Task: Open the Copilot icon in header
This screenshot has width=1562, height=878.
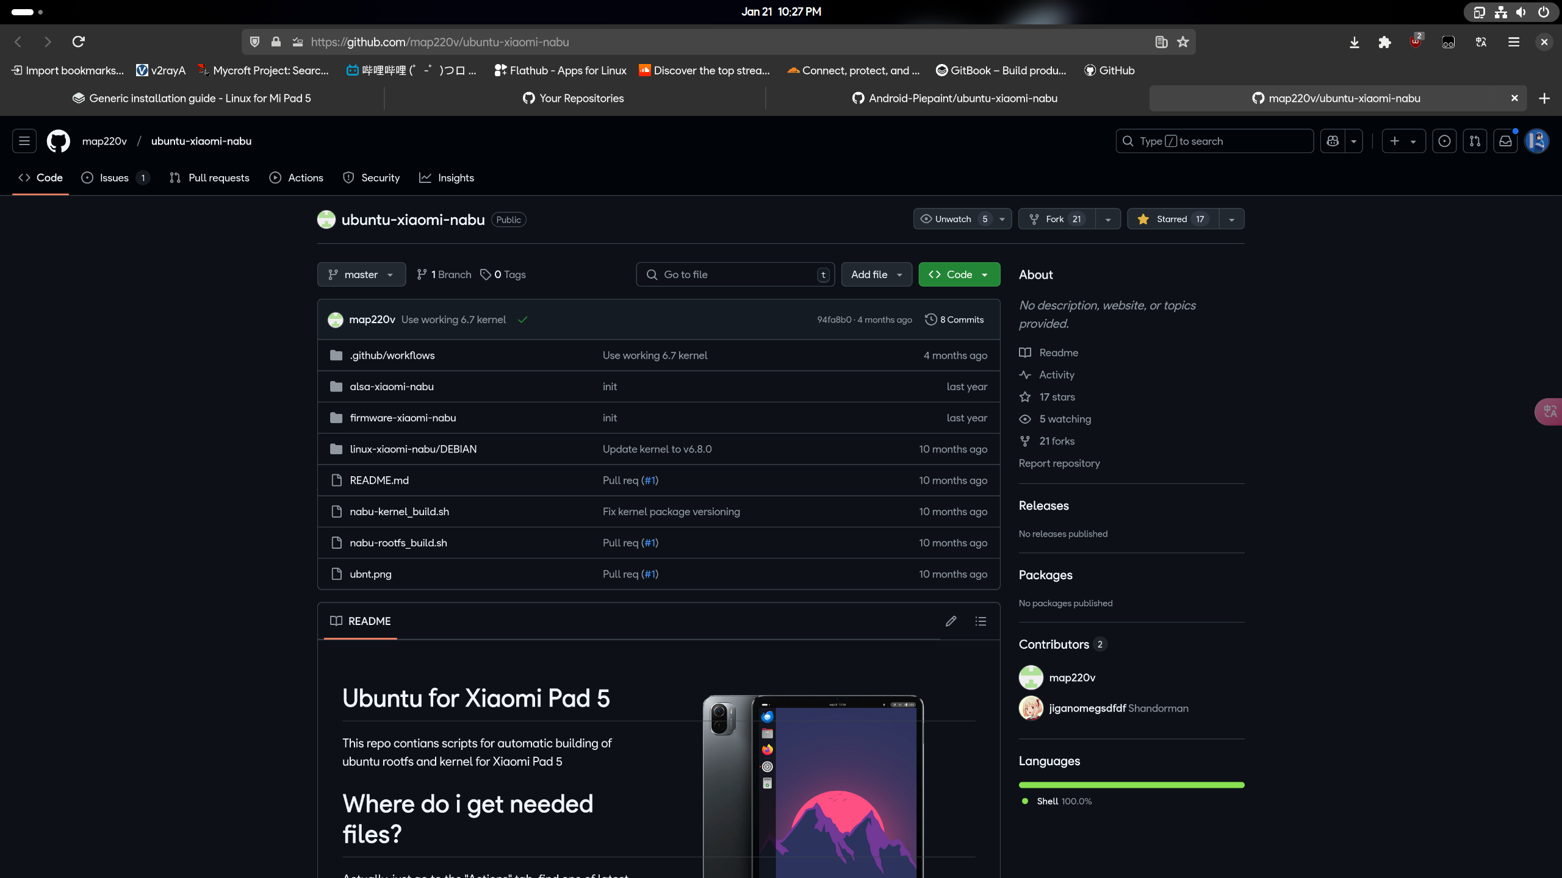Action: pyautogui.click(x=1333, y=141)
